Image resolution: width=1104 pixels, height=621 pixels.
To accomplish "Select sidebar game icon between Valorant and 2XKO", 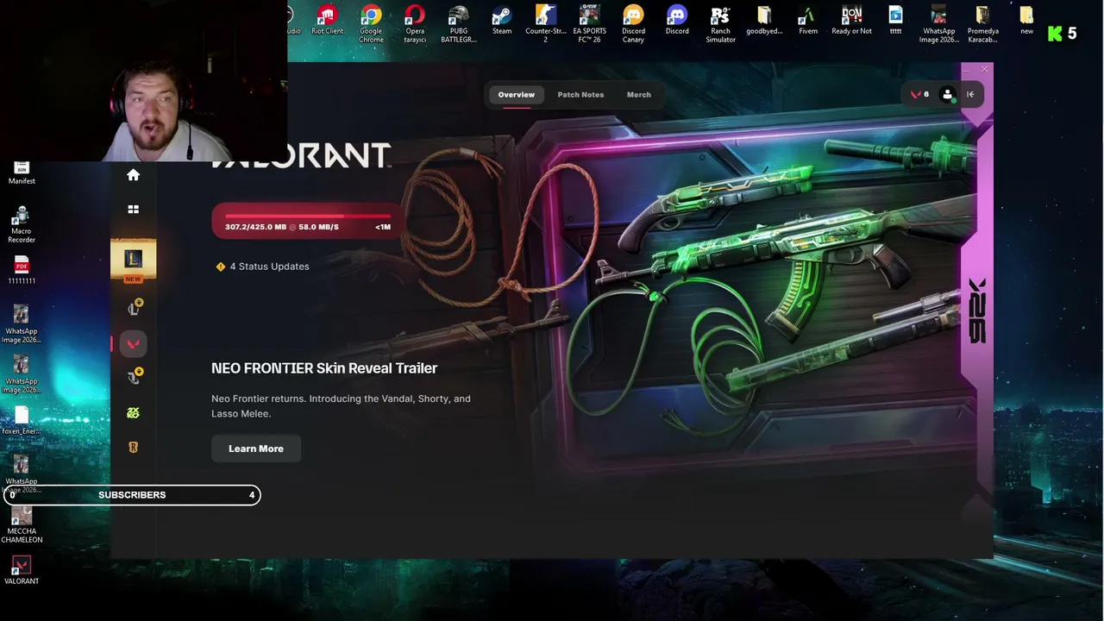I will coord(135,376).
